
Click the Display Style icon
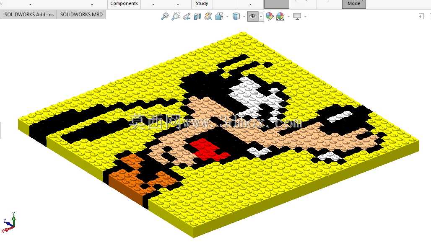pos(236,16)
